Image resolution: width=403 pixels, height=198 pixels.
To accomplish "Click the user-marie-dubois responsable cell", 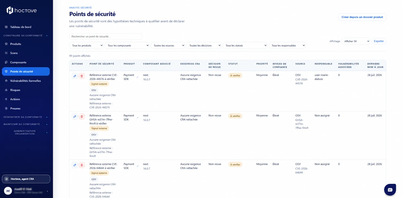I will pyautogui.click(x=322, y=77).
